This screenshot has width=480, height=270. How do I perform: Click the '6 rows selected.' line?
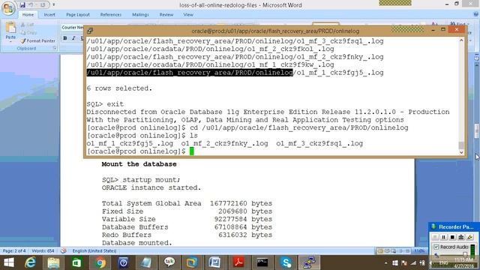click(119, 88)
